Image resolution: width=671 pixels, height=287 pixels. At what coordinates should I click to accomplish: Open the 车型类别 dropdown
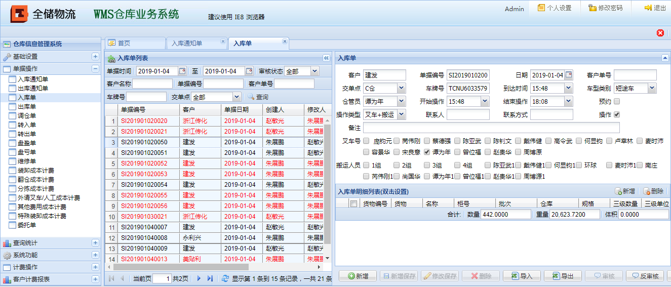tap(652, 89)
